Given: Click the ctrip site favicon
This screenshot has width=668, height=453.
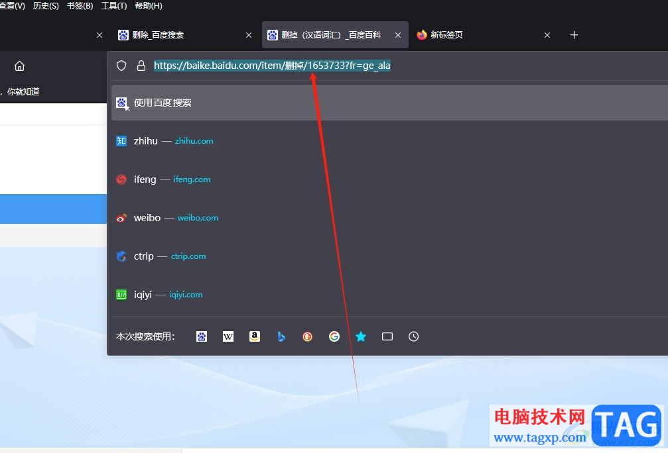Looking at the screenshot, I should (121, 256).
